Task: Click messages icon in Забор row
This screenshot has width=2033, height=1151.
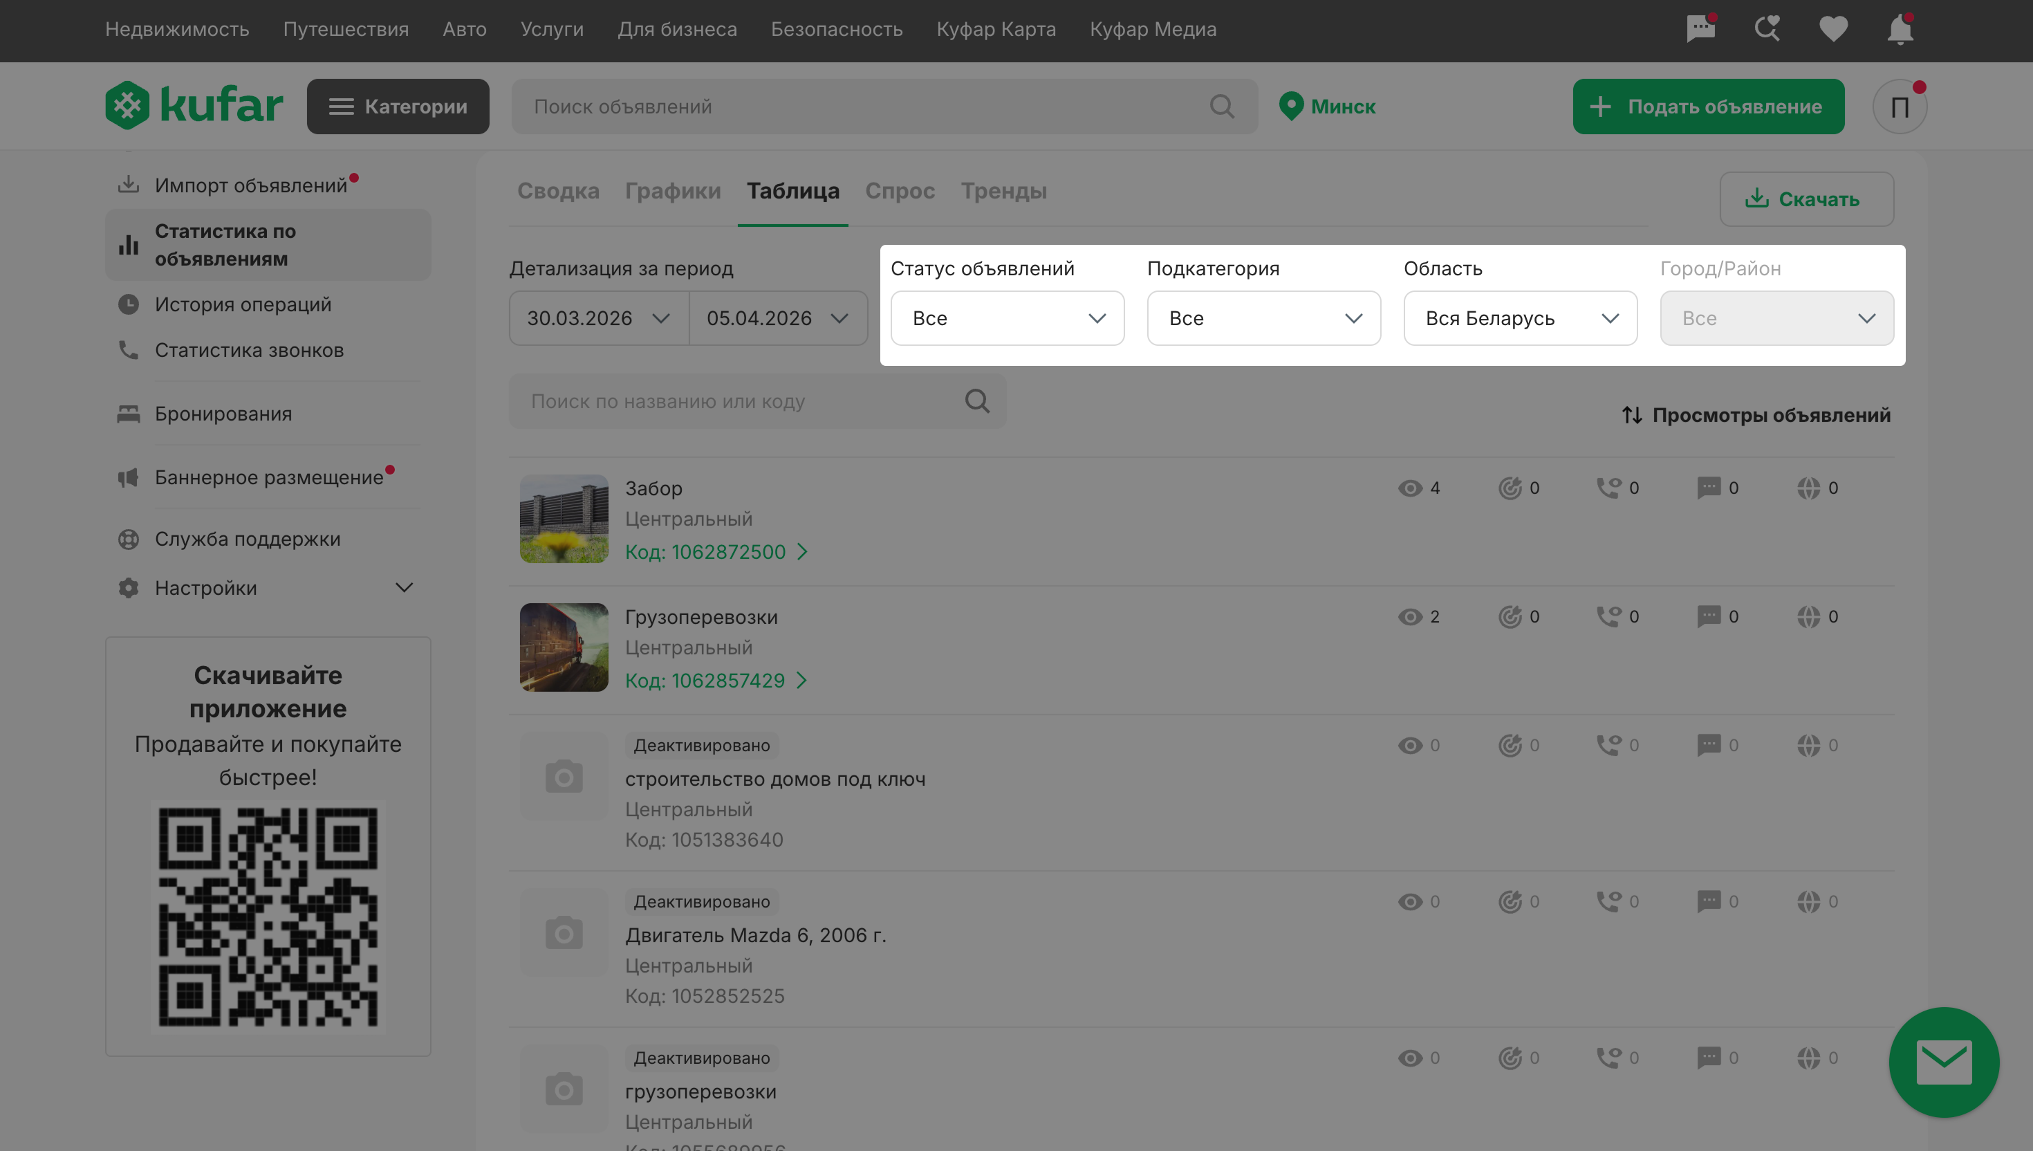Action: [x=1708, y=488]
